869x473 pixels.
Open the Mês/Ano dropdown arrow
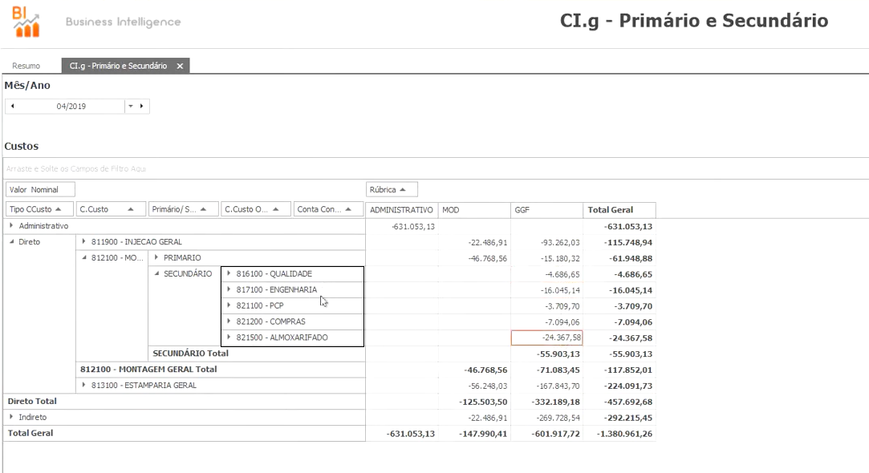[x=131, y=107]
